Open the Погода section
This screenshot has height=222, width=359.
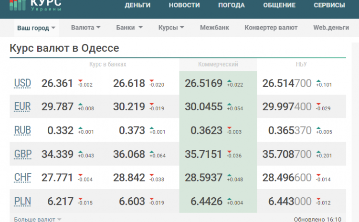231,5
